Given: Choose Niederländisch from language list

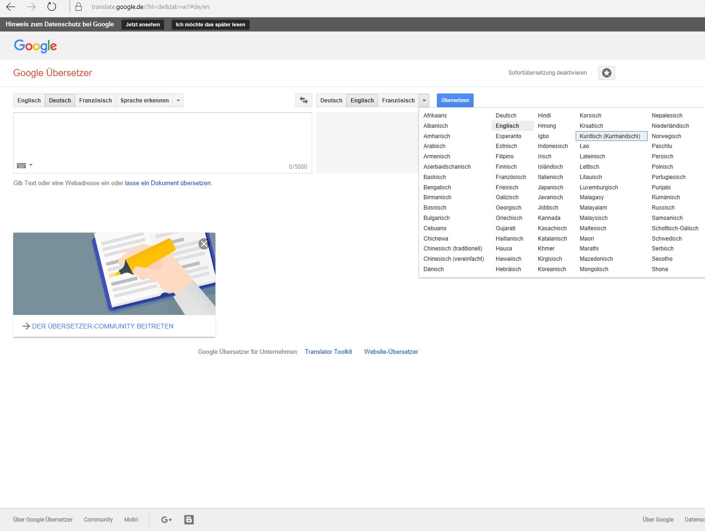Looking at the screenshot, I should pyautogui.click(x=670, y=126).
